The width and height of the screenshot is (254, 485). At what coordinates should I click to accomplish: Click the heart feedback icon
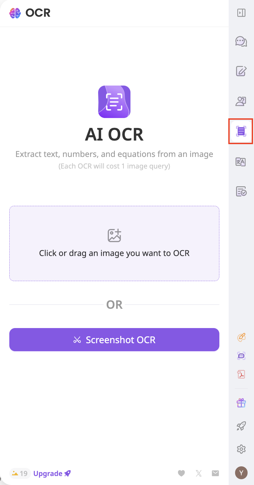[181, 473]
